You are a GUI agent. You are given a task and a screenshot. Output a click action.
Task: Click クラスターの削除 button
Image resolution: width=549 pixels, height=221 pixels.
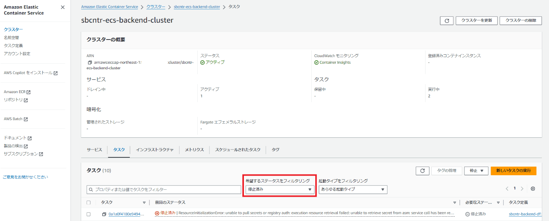521,21
